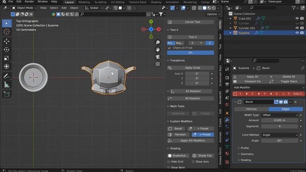The width and height of the screenshot is (306, 172).
Task: Choose the Rotate tool in toolbar
Action: click(7, 50)
